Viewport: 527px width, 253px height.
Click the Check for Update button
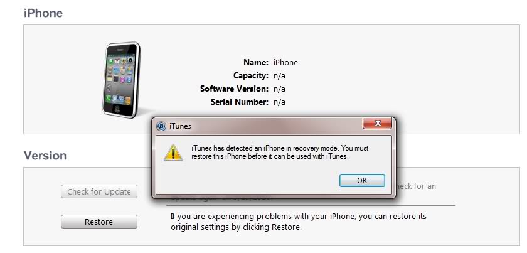click(x=99, y=191)
